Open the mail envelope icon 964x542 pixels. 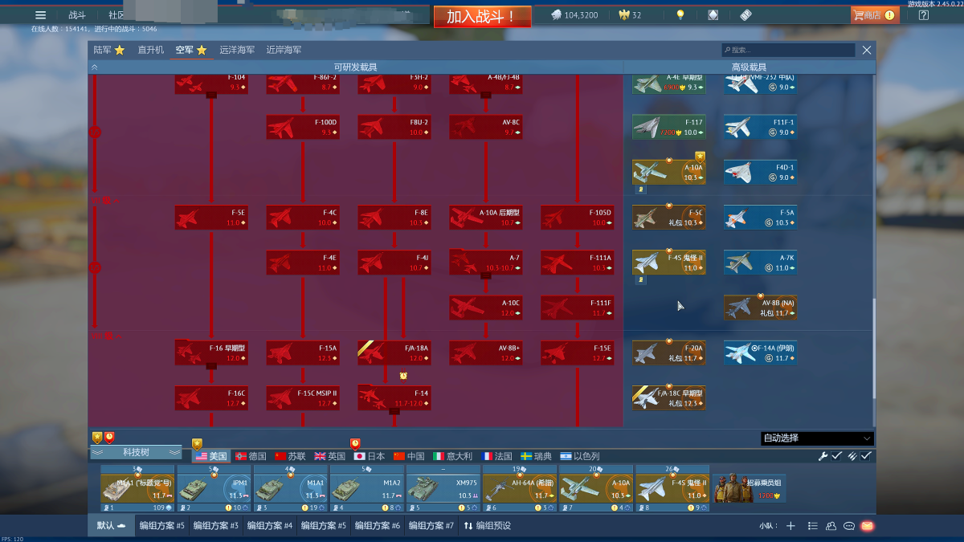point(868,526)
